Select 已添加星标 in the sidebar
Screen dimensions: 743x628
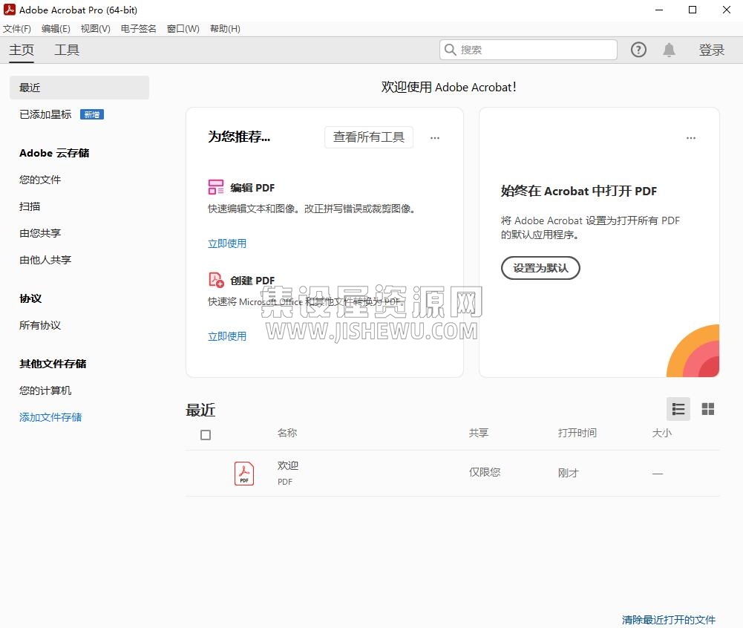(45, 114)
